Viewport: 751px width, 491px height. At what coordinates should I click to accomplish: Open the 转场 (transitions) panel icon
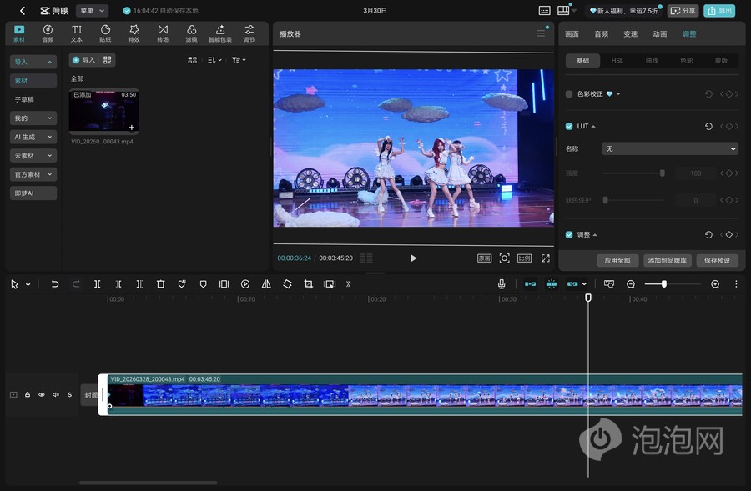163,33
